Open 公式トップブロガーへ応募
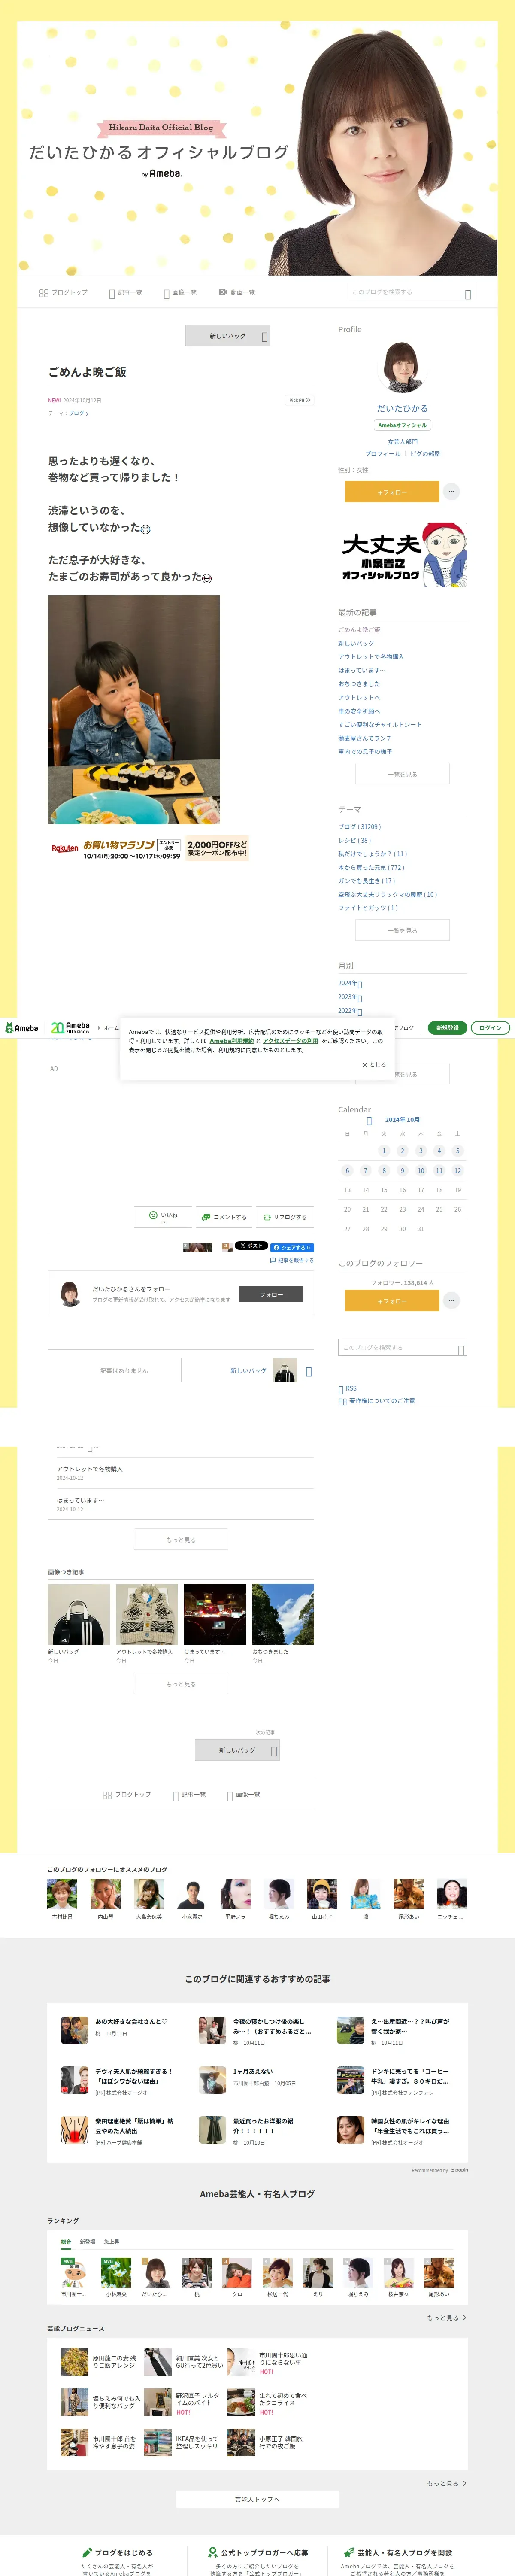 pos(257,2552)
